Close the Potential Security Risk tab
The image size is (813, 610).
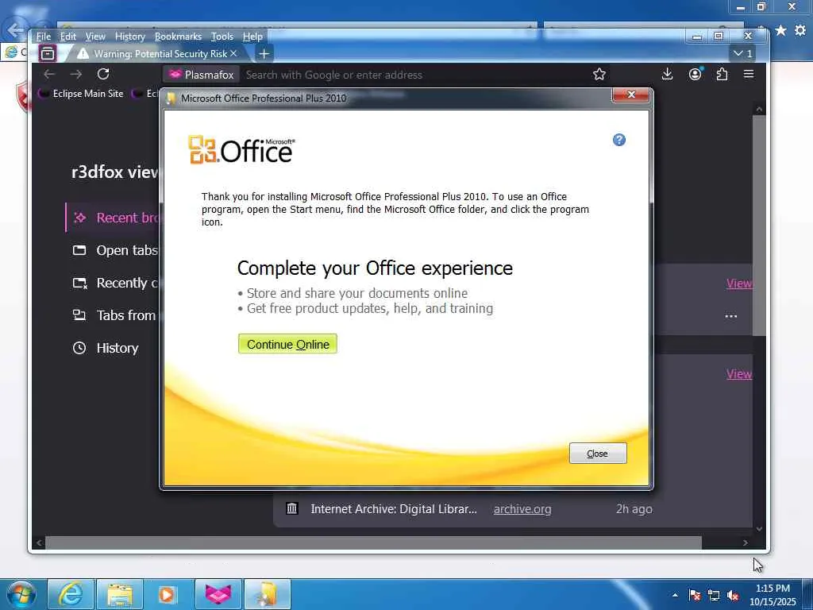[x=233, y=53]
